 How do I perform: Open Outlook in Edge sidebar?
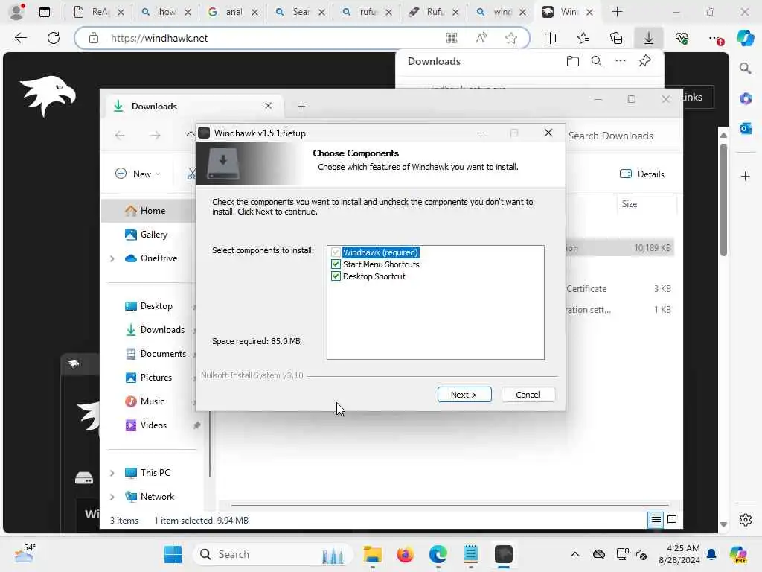(x=746, y=128)
